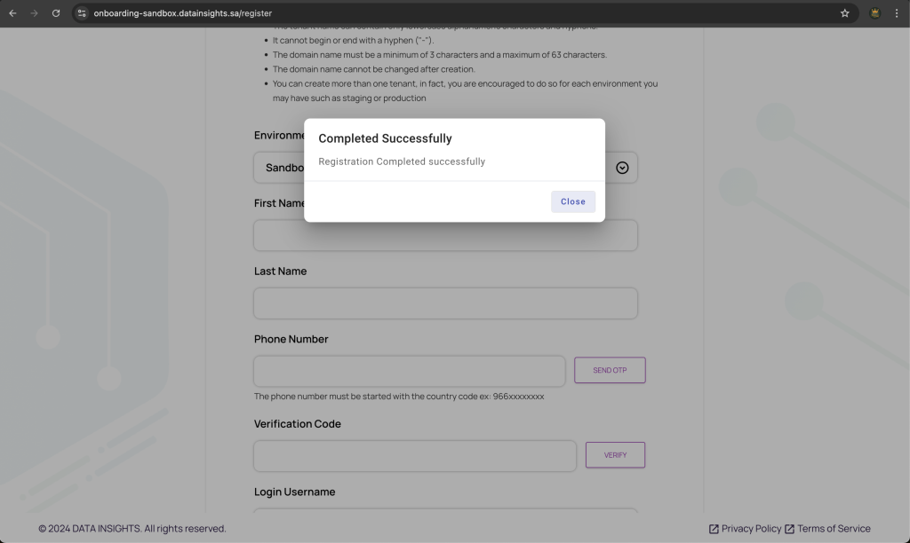Viewport: 910px width, 543px height.
Task: Open the Terms of Service link
Action: coord(834,529)
